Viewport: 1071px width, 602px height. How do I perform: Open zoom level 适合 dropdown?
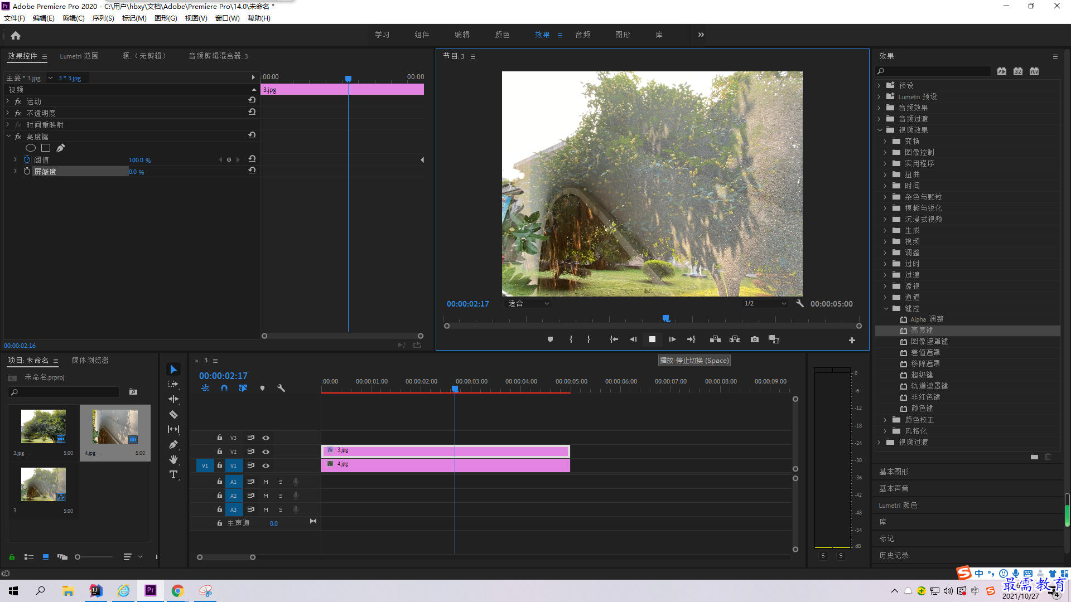[528, 303]
